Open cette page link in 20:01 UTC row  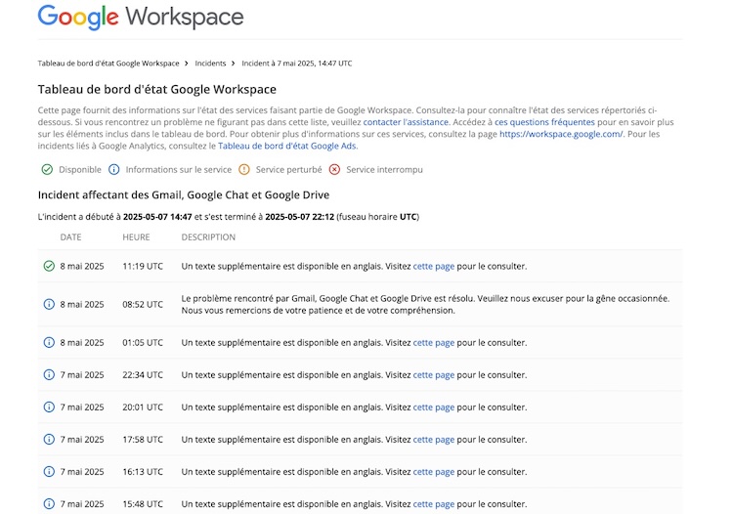[433, 407]
